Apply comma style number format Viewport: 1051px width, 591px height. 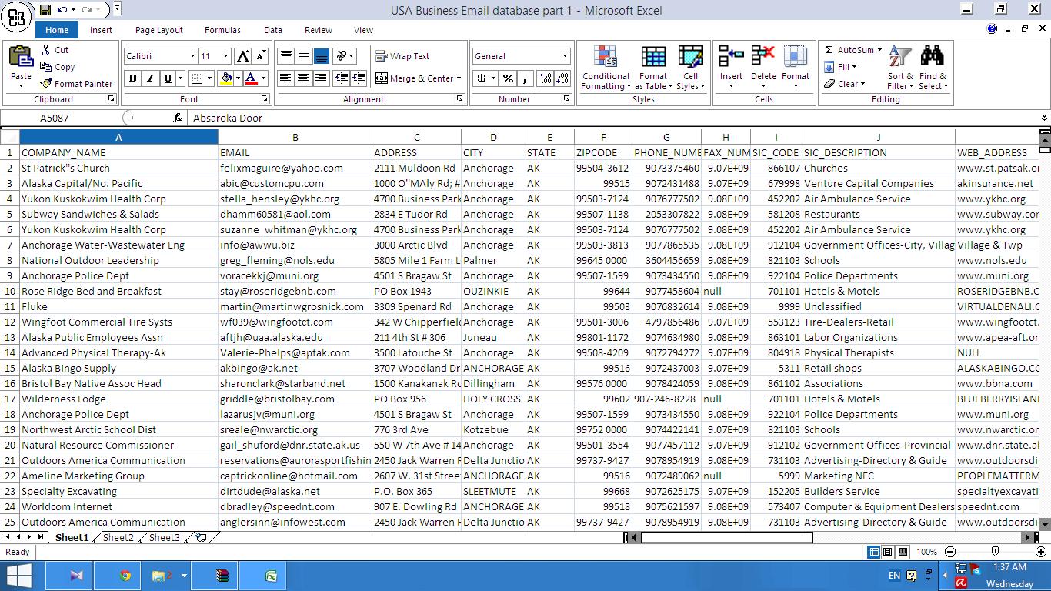coord(525,78)
